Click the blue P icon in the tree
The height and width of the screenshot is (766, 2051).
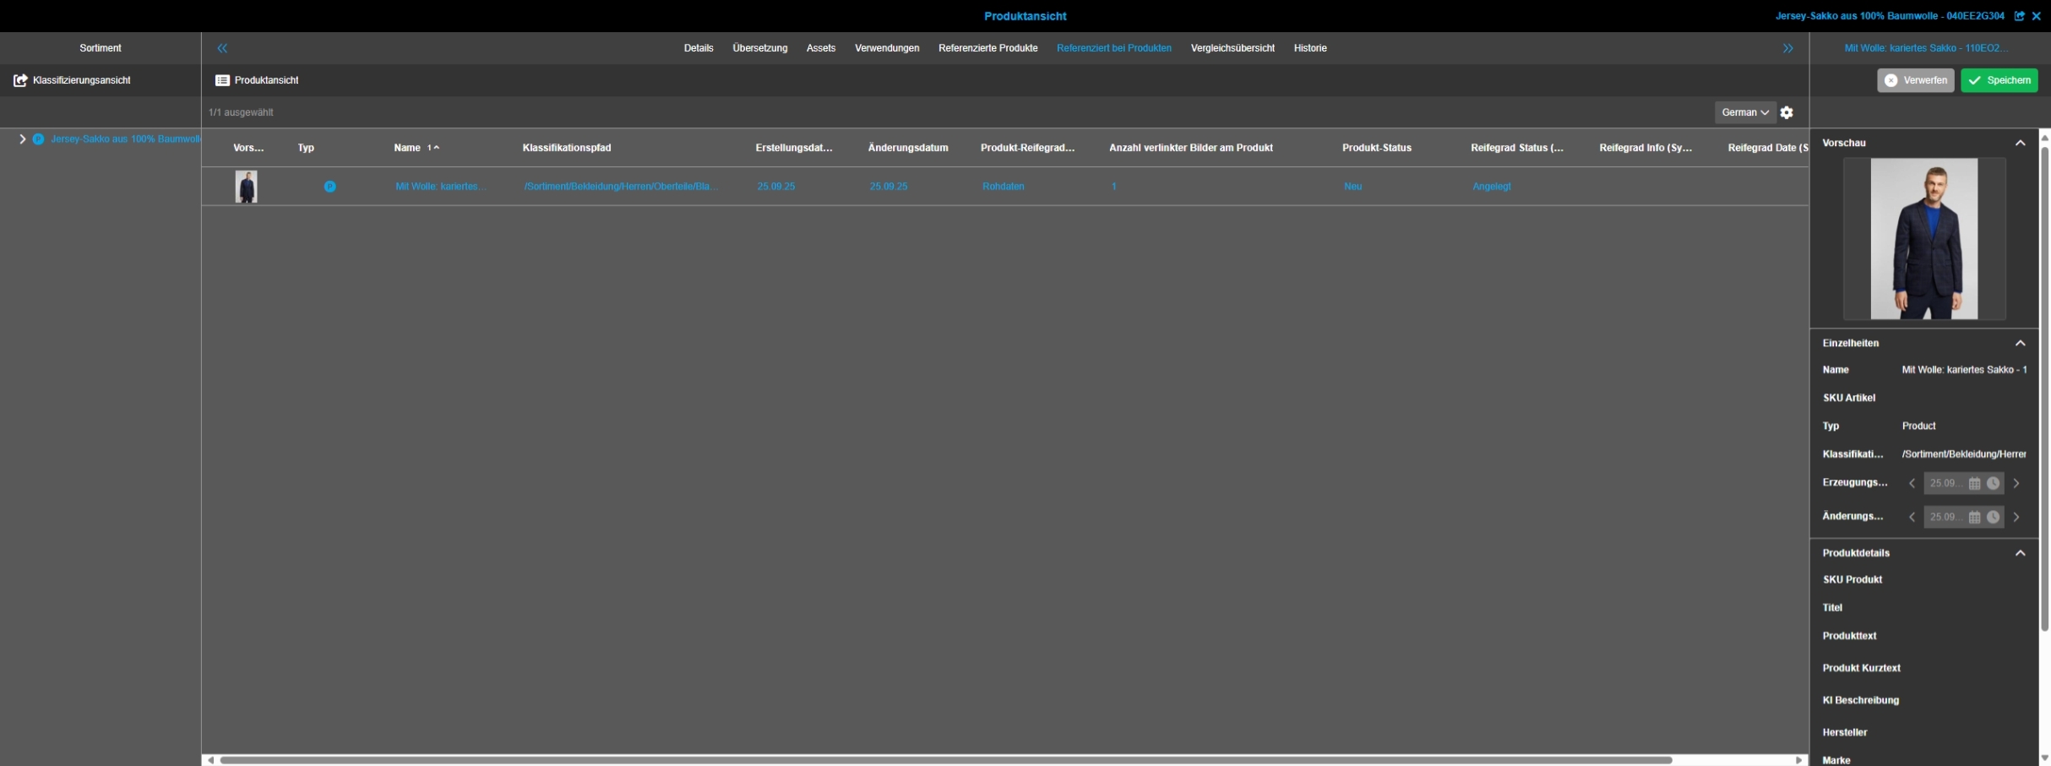[38, 139]
